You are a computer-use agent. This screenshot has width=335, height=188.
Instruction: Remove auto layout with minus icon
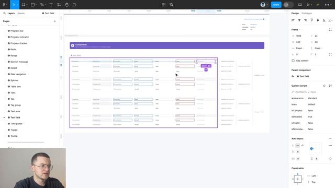pyautogui.click(x=330, y=138)
